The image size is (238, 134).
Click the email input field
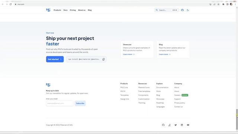click(59, 103)
